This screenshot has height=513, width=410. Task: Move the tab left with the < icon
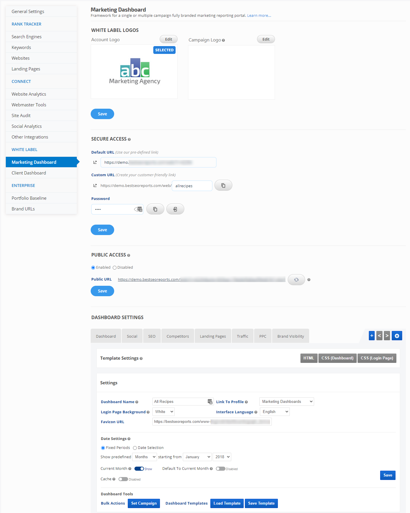click(380, 336)
